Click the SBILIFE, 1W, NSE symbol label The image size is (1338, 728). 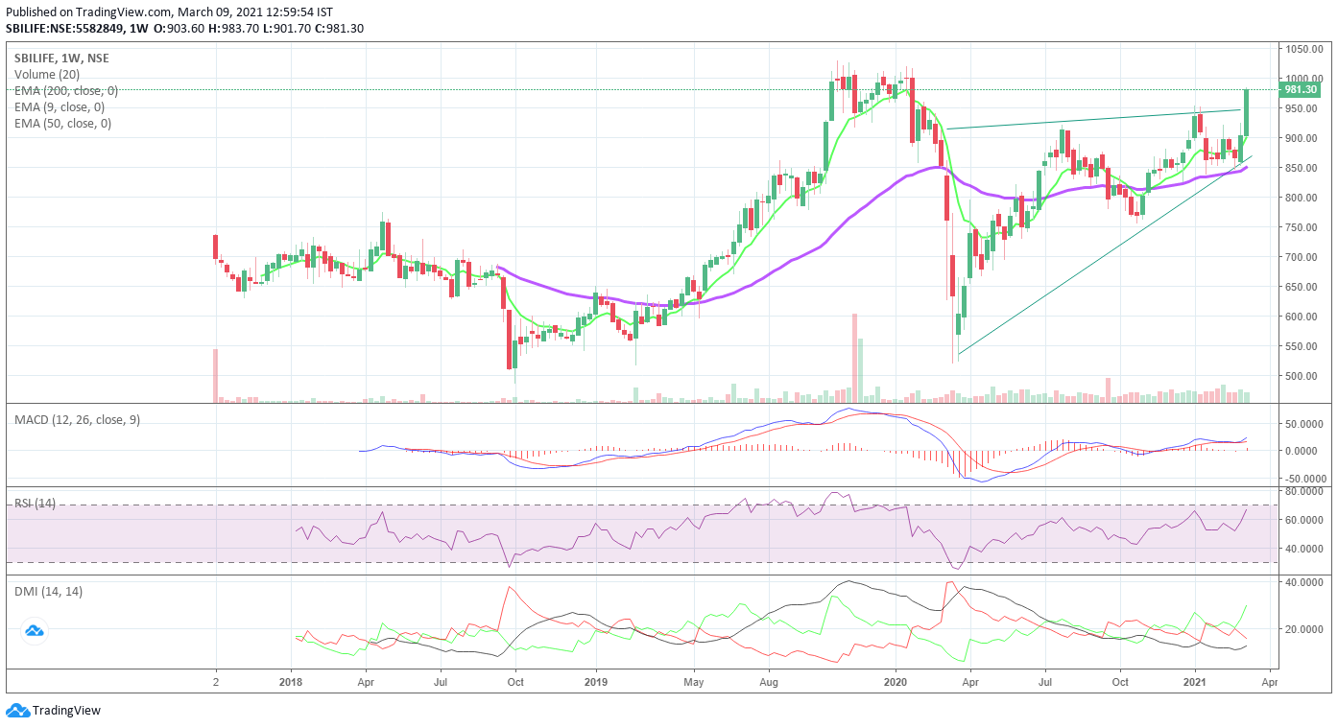(x=61, y=59)
